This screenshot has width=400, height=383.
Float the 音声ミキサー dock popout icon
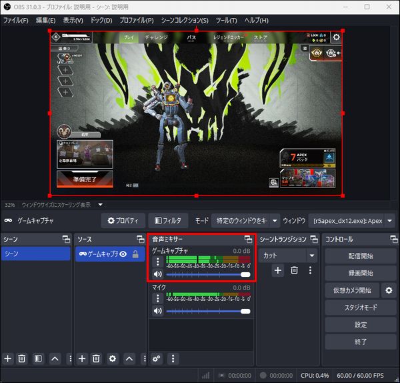click(248, 240)
